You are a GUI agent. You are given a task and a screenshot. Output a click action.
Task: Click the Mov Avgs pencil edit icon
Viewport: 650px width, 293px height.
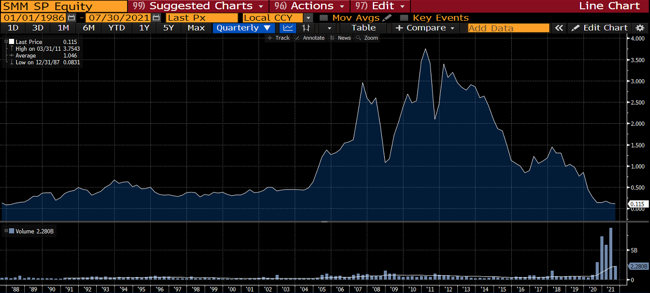(387, 18)
